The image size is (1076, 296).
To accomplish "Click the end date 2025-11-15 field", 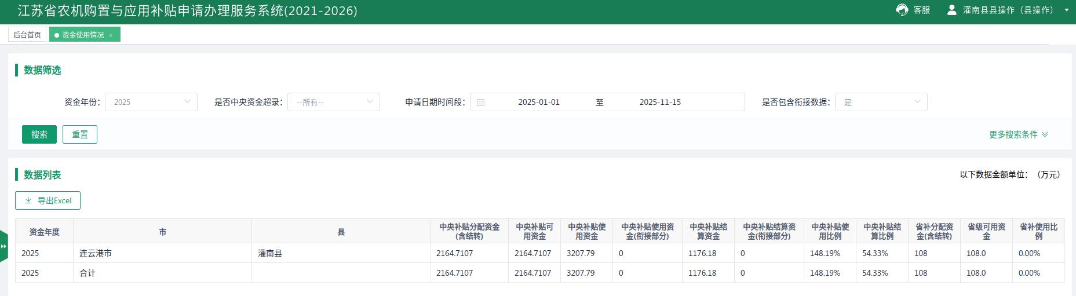I will coord(660,102).
